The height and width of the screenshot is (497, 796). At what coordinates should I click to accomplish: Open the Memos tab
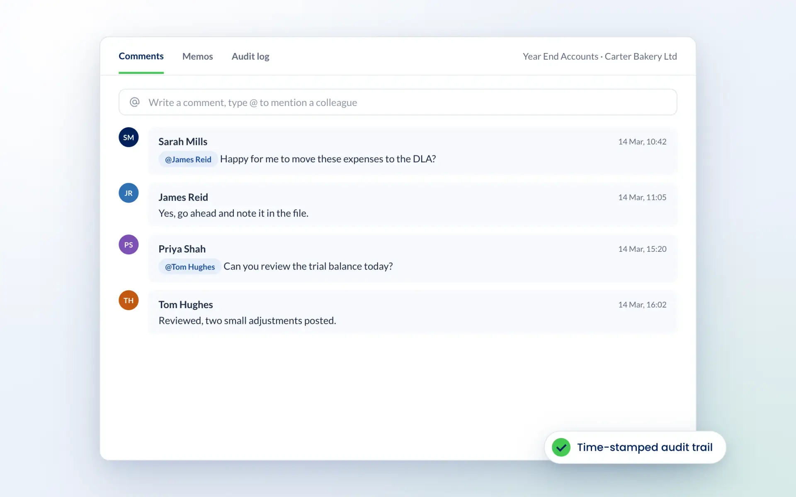[x=197, y=56]
